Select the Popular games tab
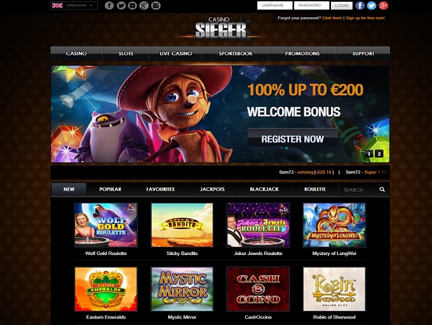 coord(110,190)
